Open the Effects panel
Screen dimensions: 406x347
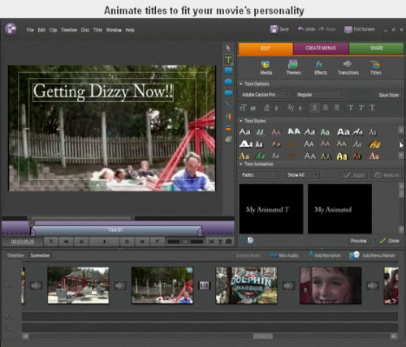click(321, 67)
